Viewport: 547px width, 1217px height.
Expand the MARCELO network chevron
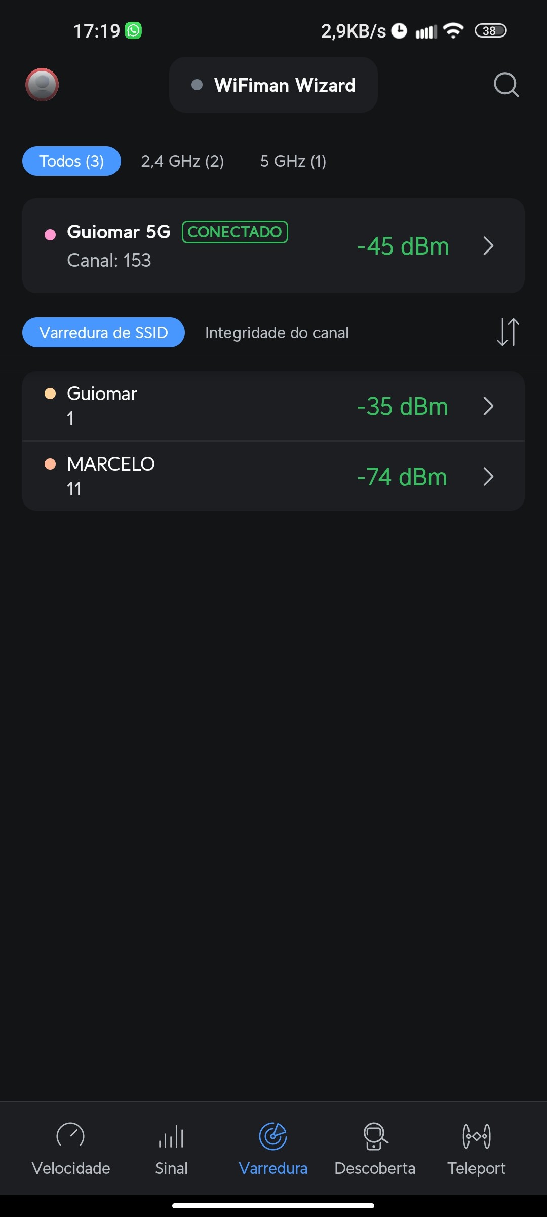pyautogui.click(x=488, y=477)
